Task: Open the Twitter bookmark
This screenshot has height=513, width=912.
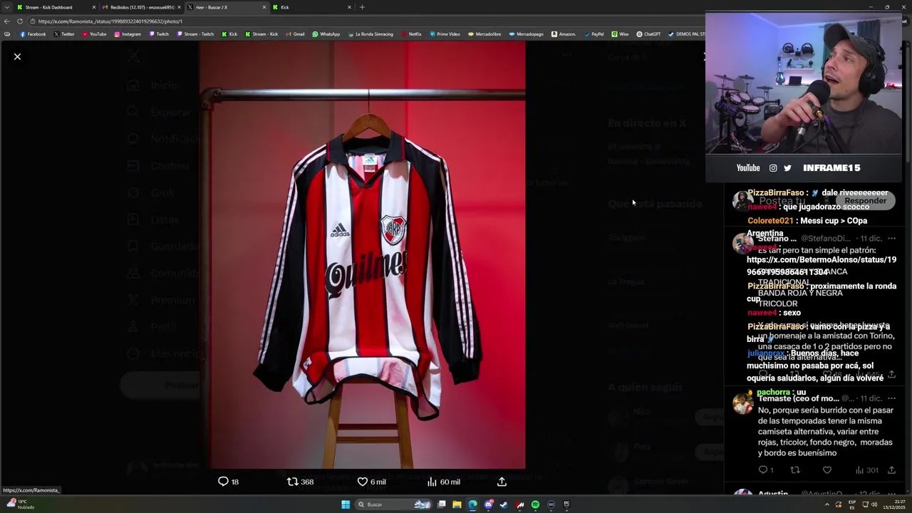Action: coord(64,34)
